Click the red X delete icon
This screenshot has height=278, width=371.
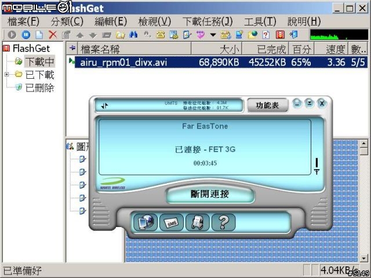click(53, 35)
